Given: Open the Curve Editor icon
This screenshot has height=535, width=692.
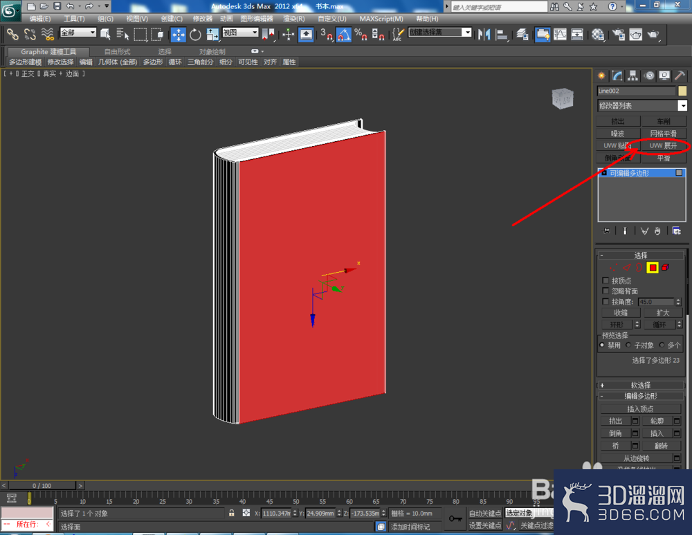Looking at the screenshot, I should point(560,34).
